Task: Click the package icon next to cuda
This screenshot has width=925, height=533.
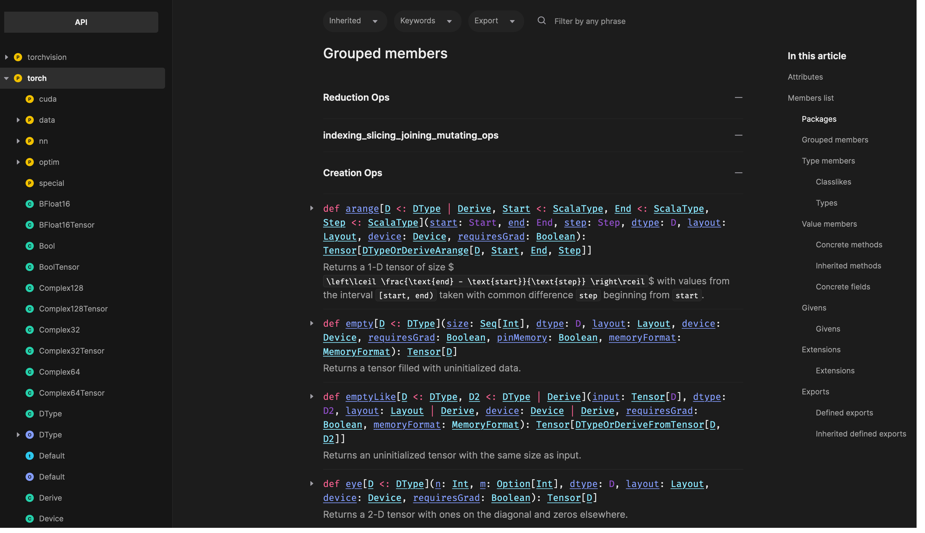Action: point(30,99)
